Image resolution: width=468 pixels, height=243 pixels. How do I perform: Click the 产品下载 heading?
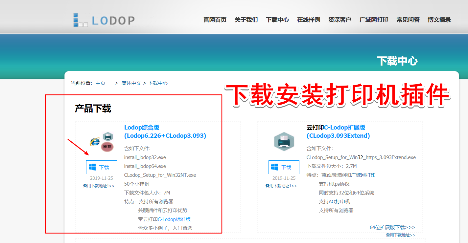click(x=93, y=109)
